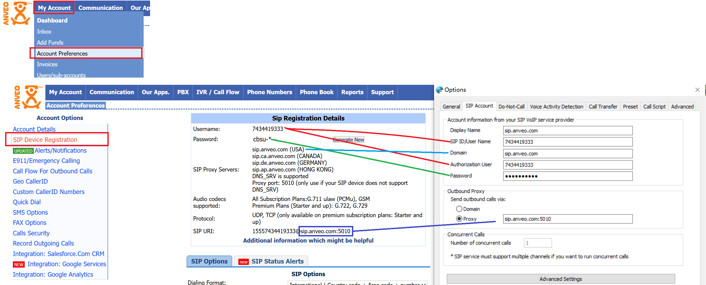This screenshot has height=285, width=706.
Task: Open Custom CallerID Numbers link
Action: coord(49,192)
